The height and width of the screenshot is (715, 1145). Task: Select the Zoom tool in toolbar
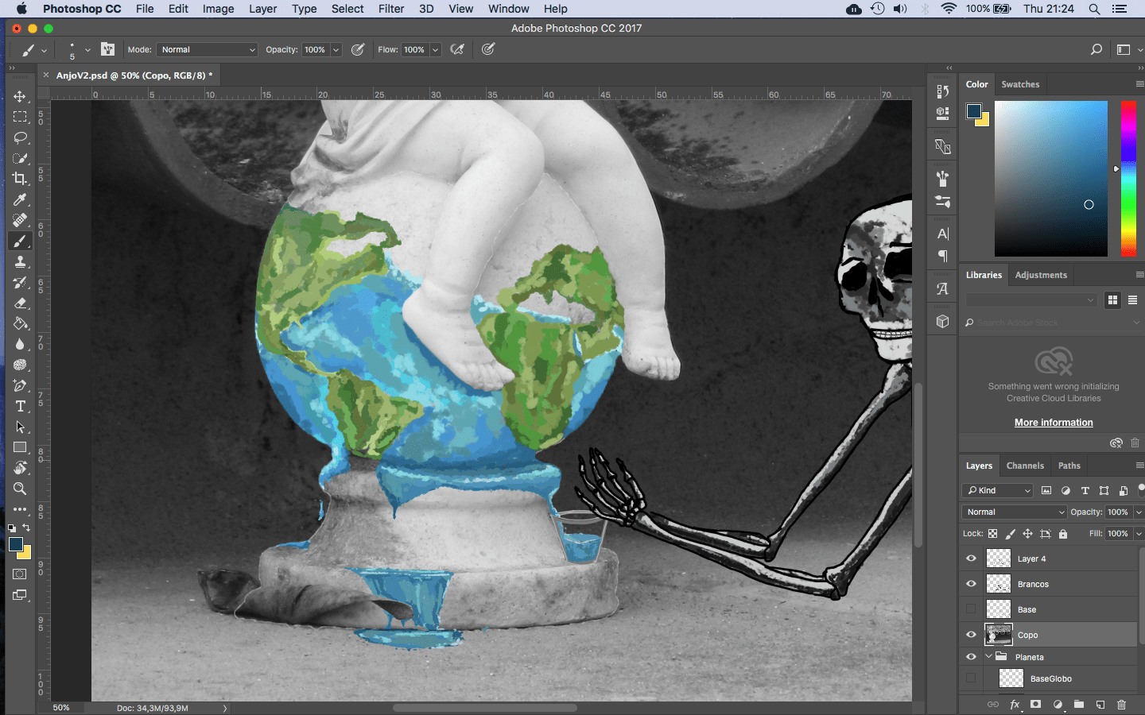click(x=20, y=489)
